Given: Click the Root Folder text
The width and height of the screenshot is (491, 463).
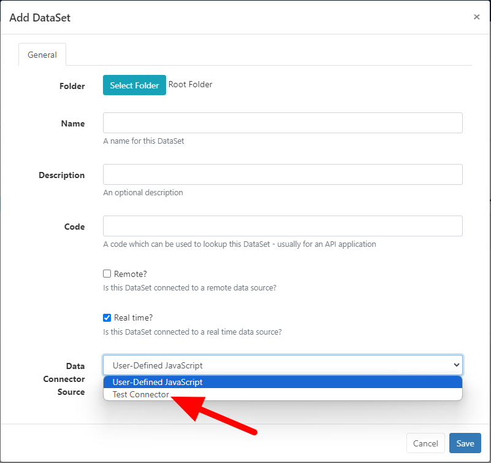Looking at the screenshot, I should (x=191, y=85).
